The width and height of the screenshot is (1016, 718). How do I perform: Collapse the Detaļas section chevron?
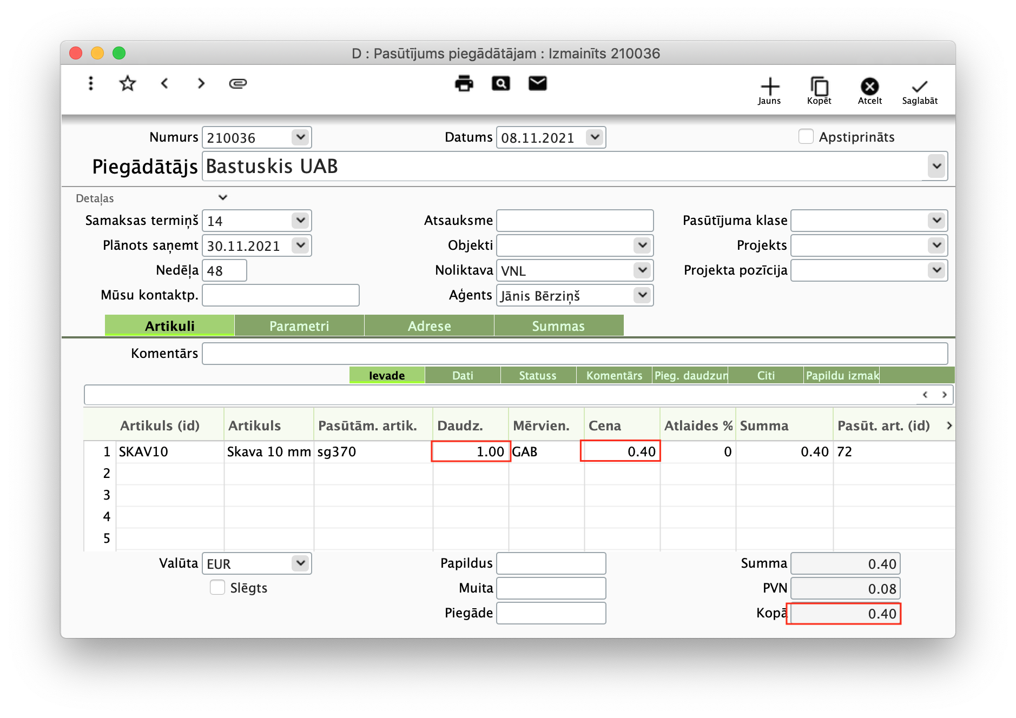(x=222, y=198)
